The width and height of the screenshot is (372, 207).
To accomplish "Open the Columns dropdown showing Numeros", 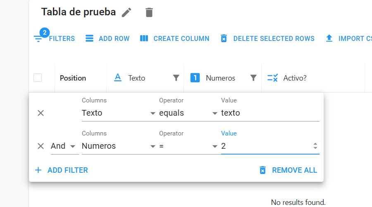I will 119,146.
